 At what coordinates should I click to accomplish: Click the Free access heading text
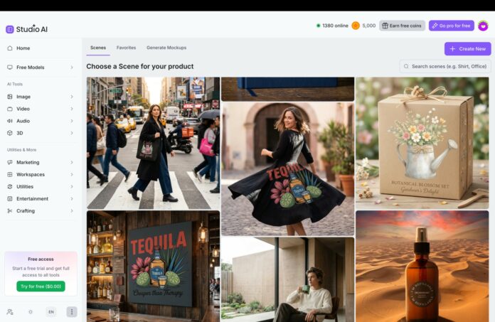coord(41,259)
